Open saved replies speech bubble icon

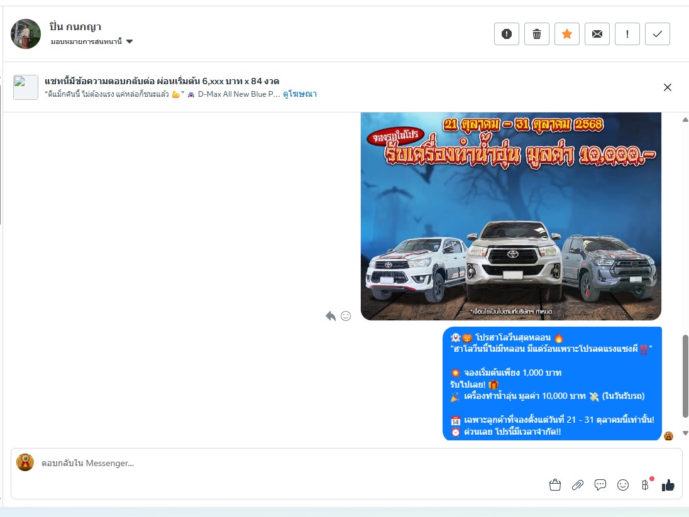(x=600, y=485)
